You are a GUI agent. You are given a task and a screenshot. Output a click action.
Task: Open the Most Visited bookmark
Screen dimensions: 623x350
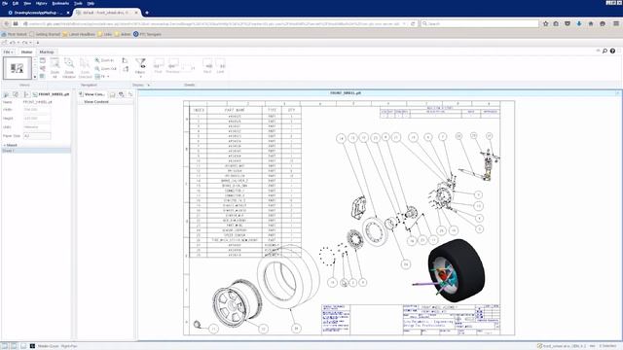(15, 35)
